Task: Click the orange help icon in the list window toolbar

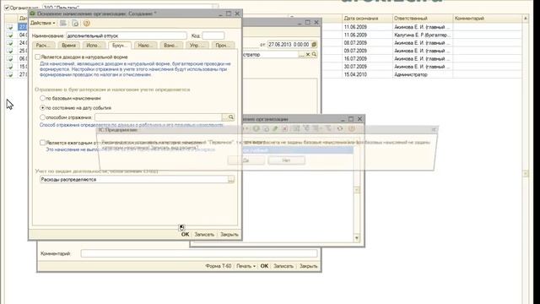Action: [x=351, y=128]
